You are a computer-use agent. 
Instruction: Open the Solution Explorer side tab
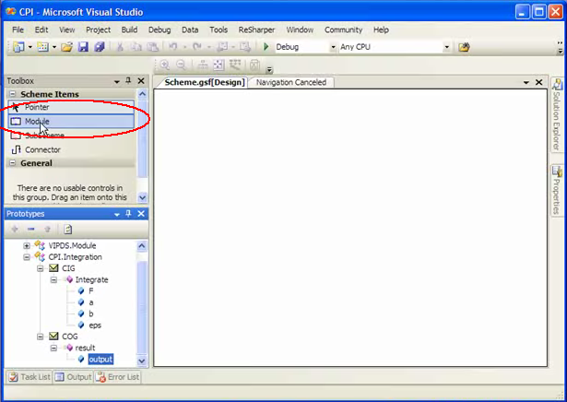click(557, 114)
